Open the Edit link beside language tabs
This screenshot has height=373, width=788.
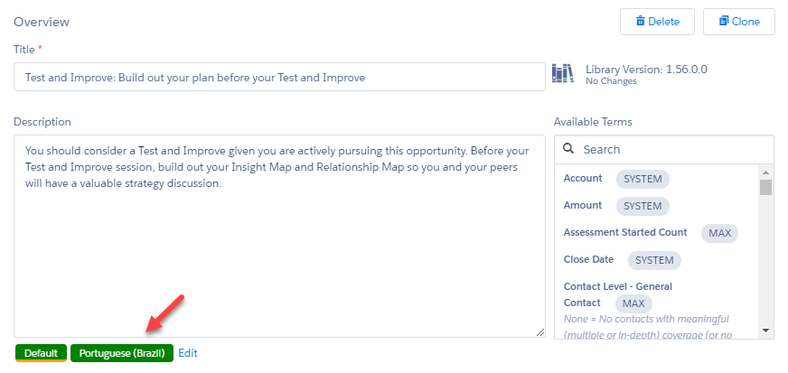click(188, 353)
